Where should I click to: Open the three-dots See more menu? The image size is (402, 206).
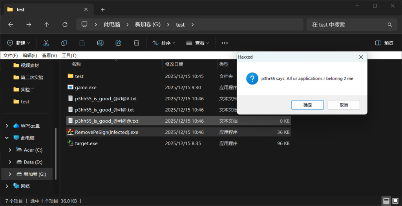225,43
